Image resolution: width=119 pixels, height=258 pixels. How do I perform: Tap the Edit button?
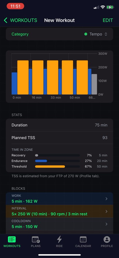pos(108,20)
